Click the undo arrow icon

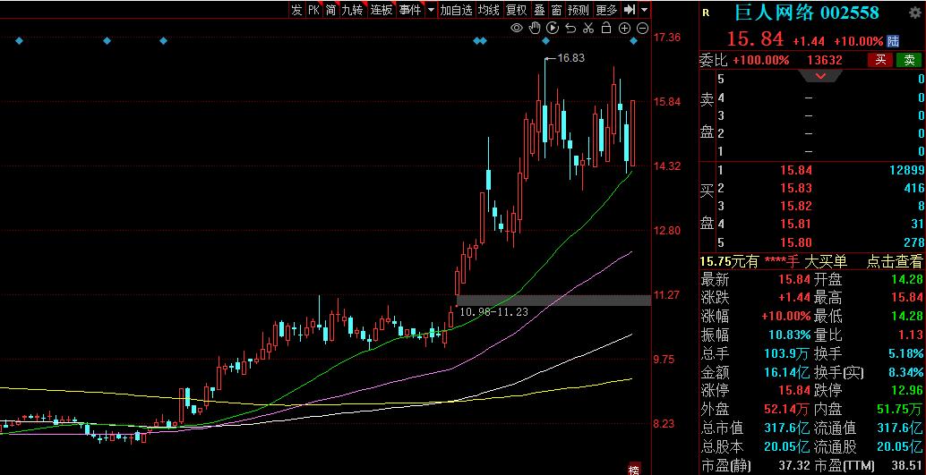coord(570,28)
